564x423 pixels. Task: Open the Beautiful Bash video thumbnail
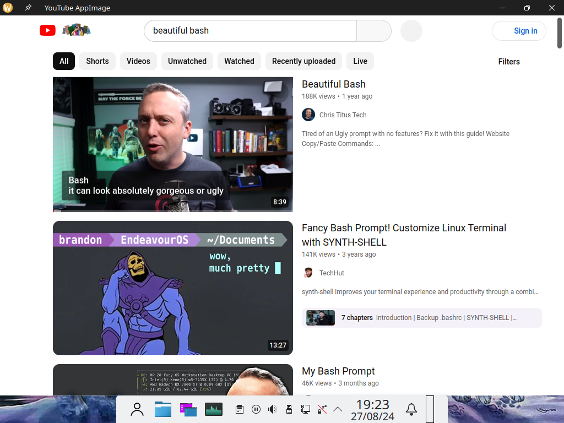172,144
